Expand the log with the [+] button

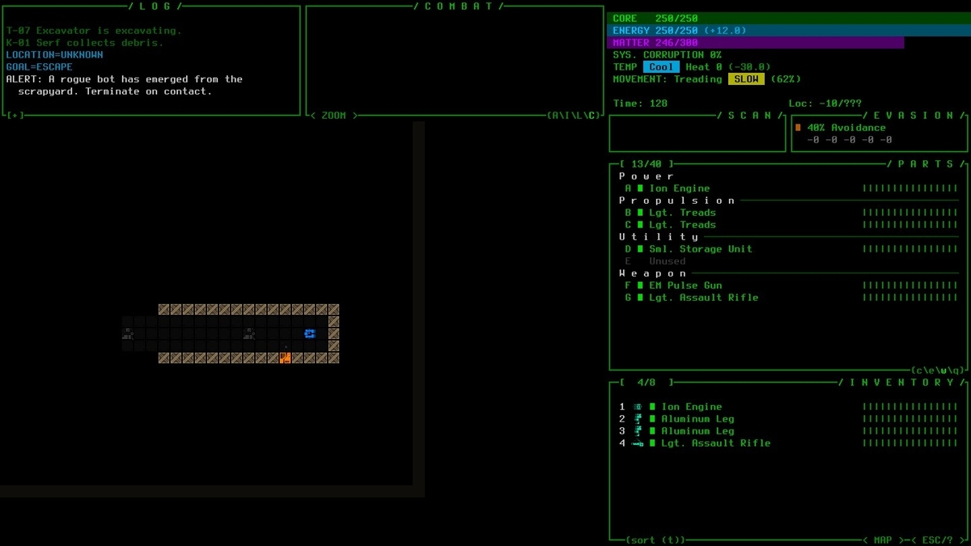coord(15,116)
